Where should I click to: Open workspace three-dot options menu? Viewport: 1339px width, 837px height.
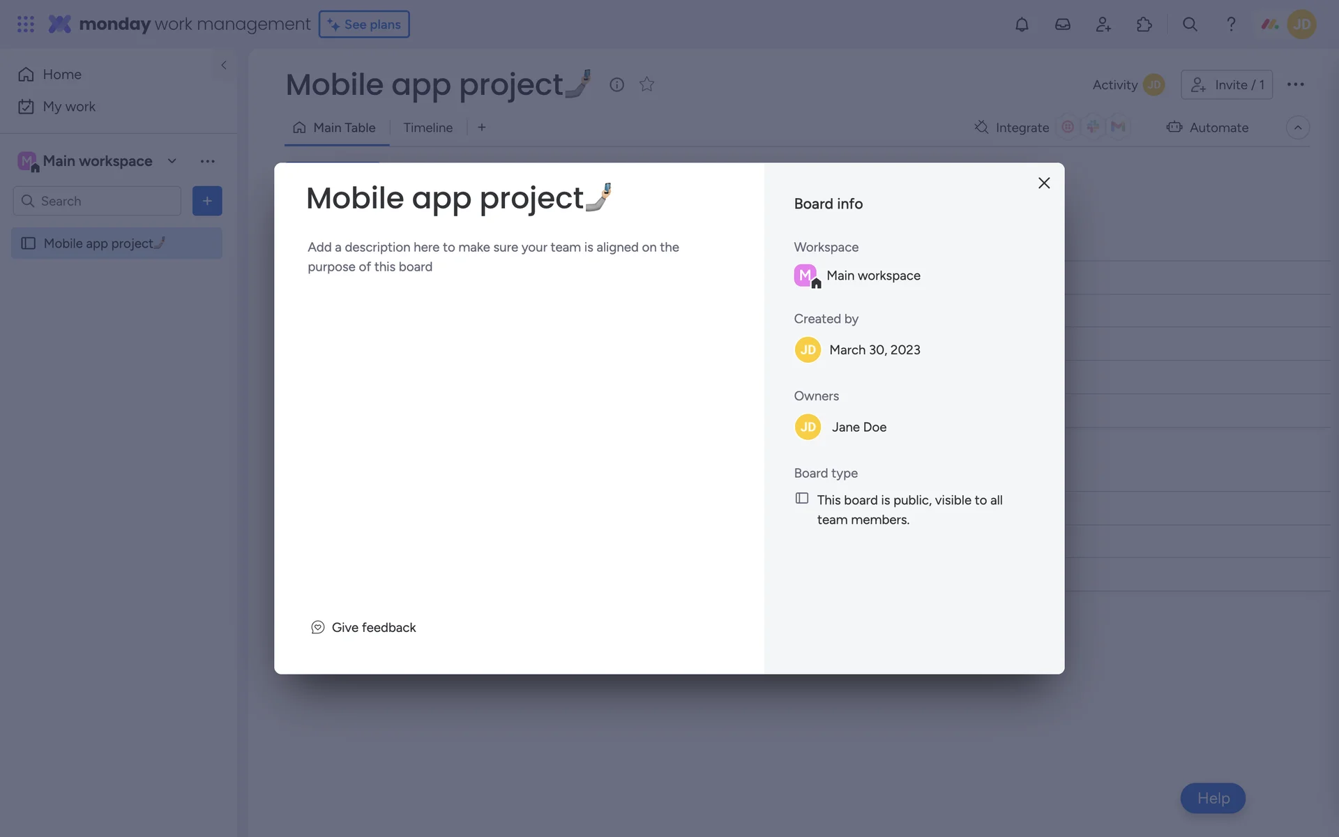207,161
